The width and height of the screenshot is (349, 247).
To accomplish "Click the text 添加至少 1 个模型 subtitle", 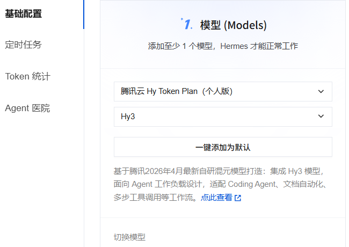I will click(223, 46).
